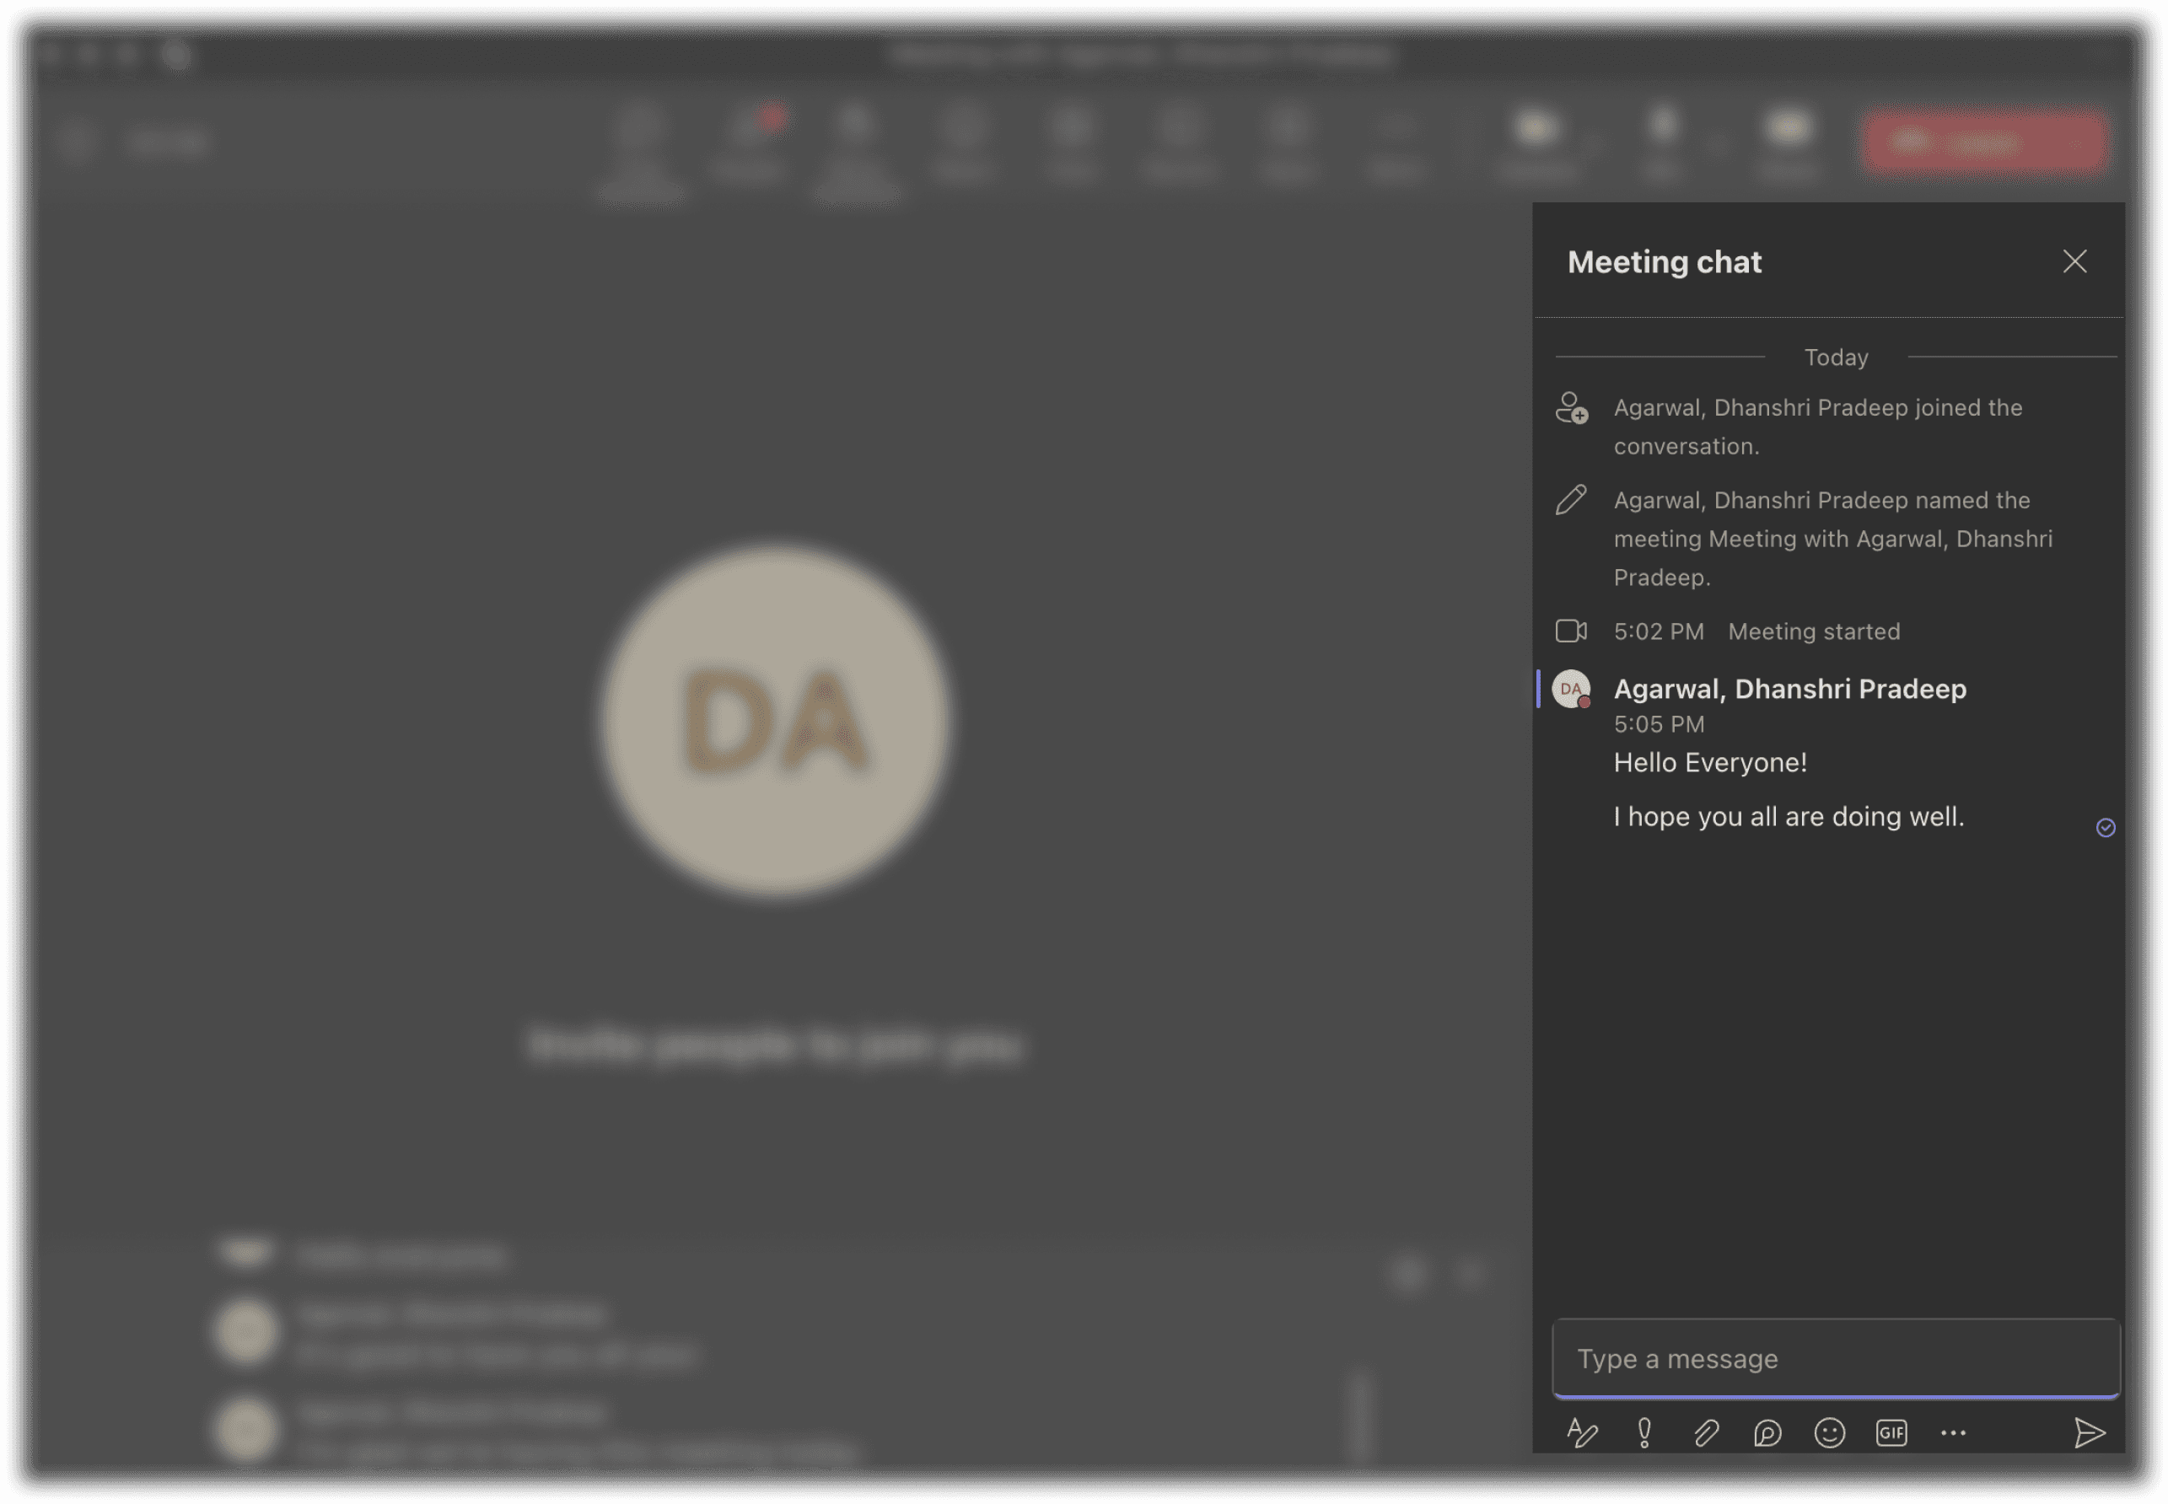Viewport: 2168px width, 1504px height.
Task: Send the chat message arrow icon
Action: tap(2090, 1433)
